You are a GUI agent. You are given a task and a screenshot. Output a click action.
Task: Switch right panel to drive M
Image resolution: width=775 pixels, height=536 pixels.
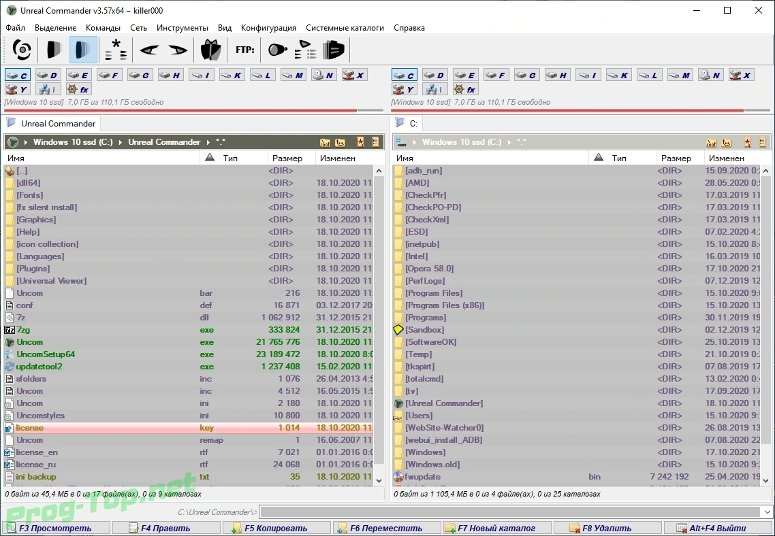680,75
